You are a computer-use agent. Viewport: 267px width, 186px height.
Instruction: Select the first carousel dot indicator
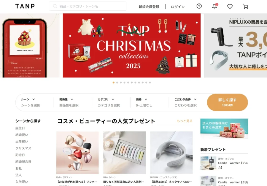pos(114,82)
